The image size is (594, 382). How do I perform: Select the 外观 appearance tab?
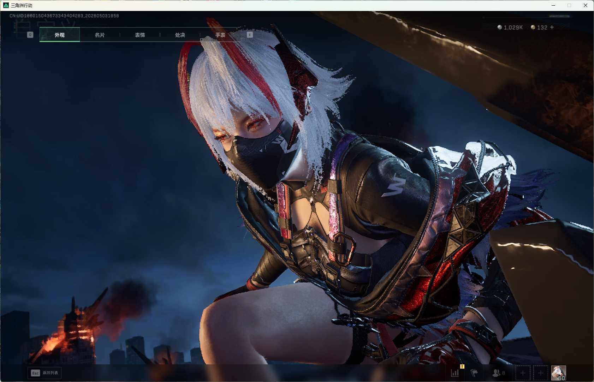click(60, 35)
